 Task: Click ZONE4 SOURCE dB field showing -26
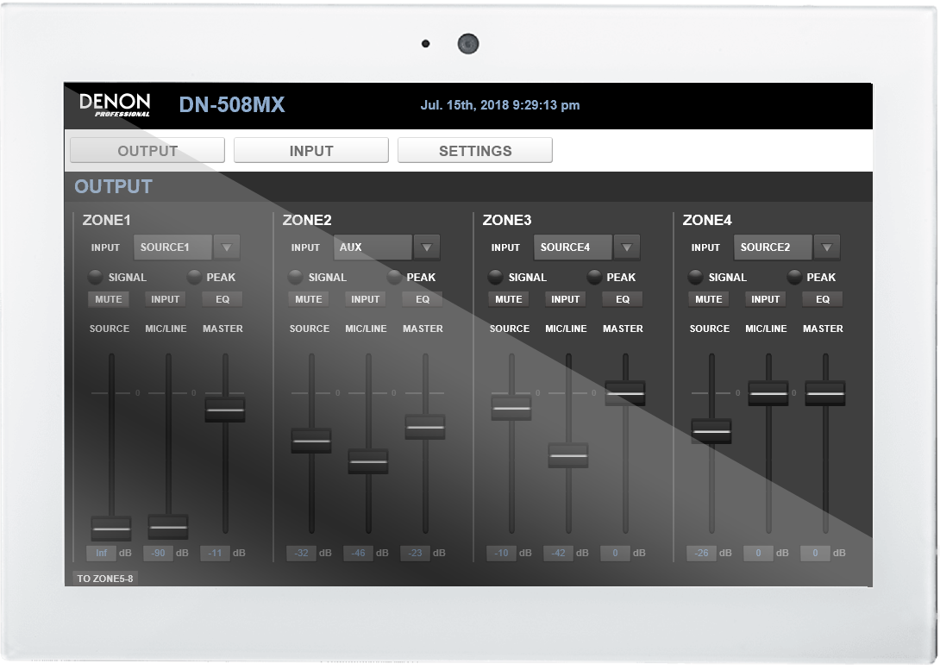tap(702, 553)
